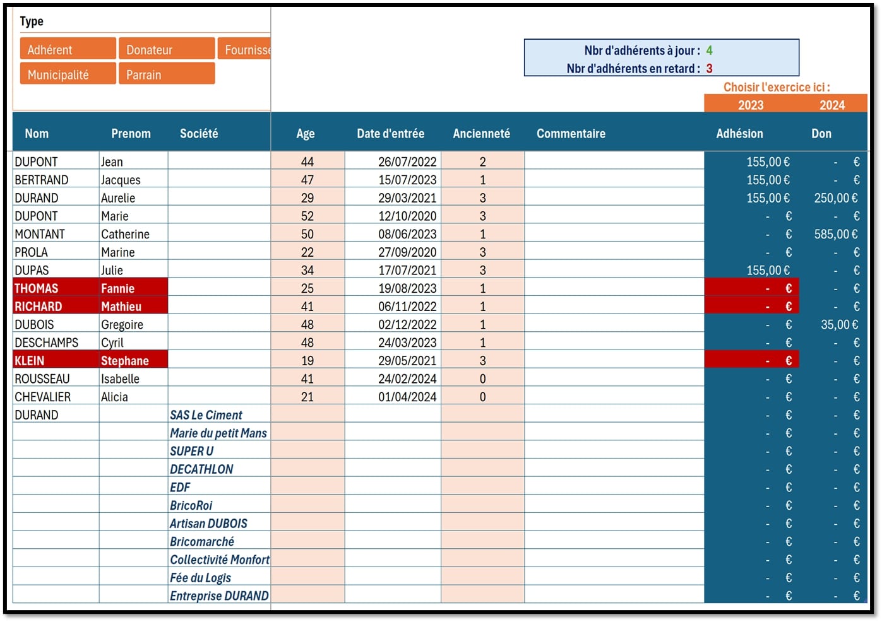
Task: Select the DUPAS name cell
Action: [56, 270]
